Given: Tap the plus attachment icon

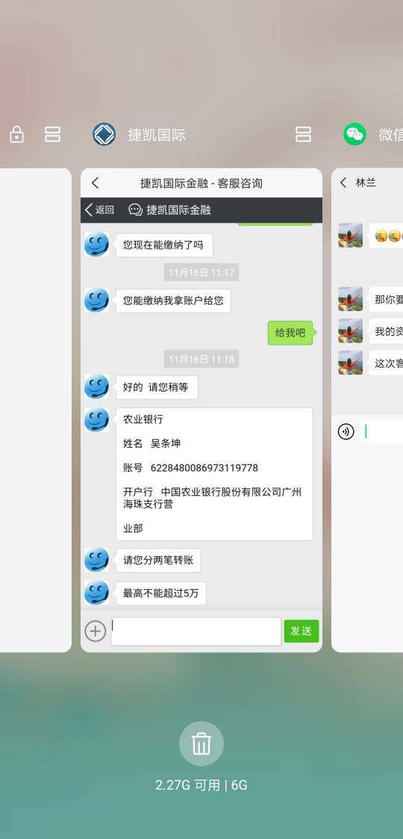Looking at the screenshot, I should (x=95, y=631).
